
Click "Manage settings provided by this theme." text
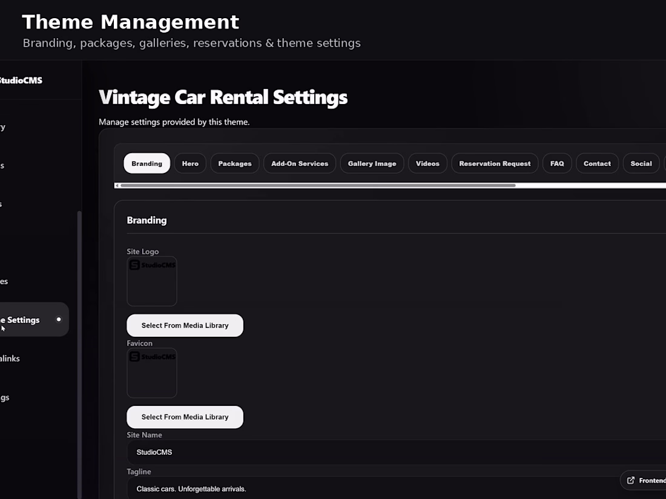174,122
